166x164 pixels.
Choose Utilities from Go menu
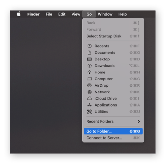coord(113,112)
